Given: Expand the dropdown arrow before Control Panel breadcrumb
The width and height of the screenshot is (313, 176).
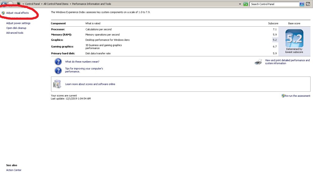Looking at the screenshot, I should pyautogui.click(x=23, y=4).
